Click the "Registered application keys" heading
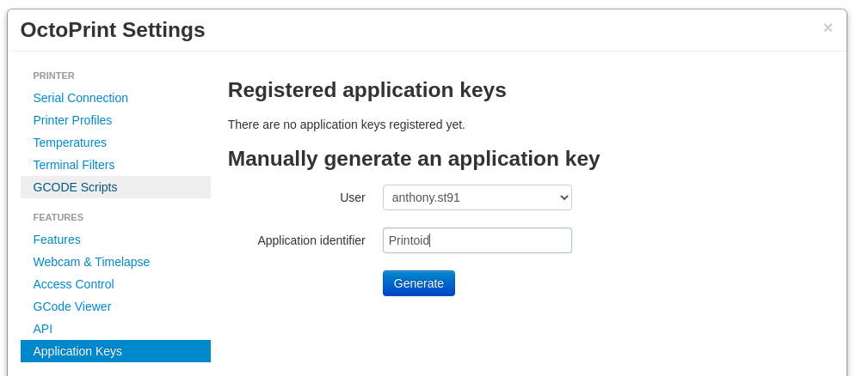 [366, 90]
